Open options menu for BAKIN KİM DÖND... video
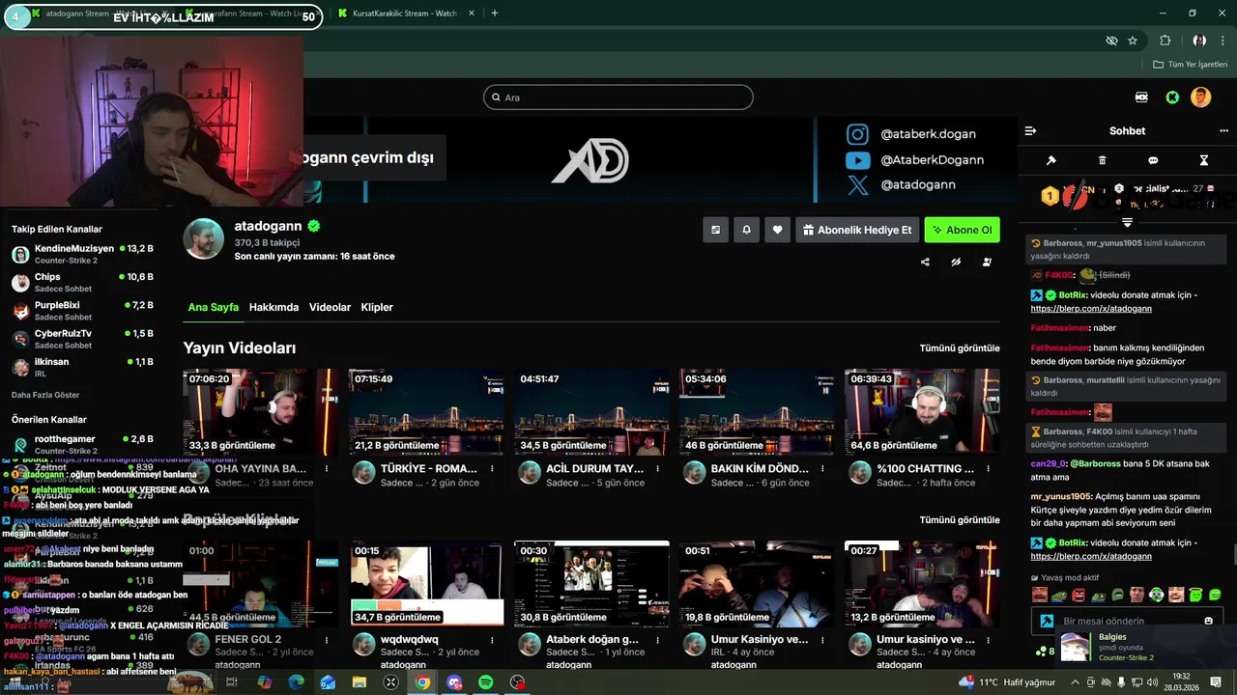 pyautogui.click(x=822, y=469)
